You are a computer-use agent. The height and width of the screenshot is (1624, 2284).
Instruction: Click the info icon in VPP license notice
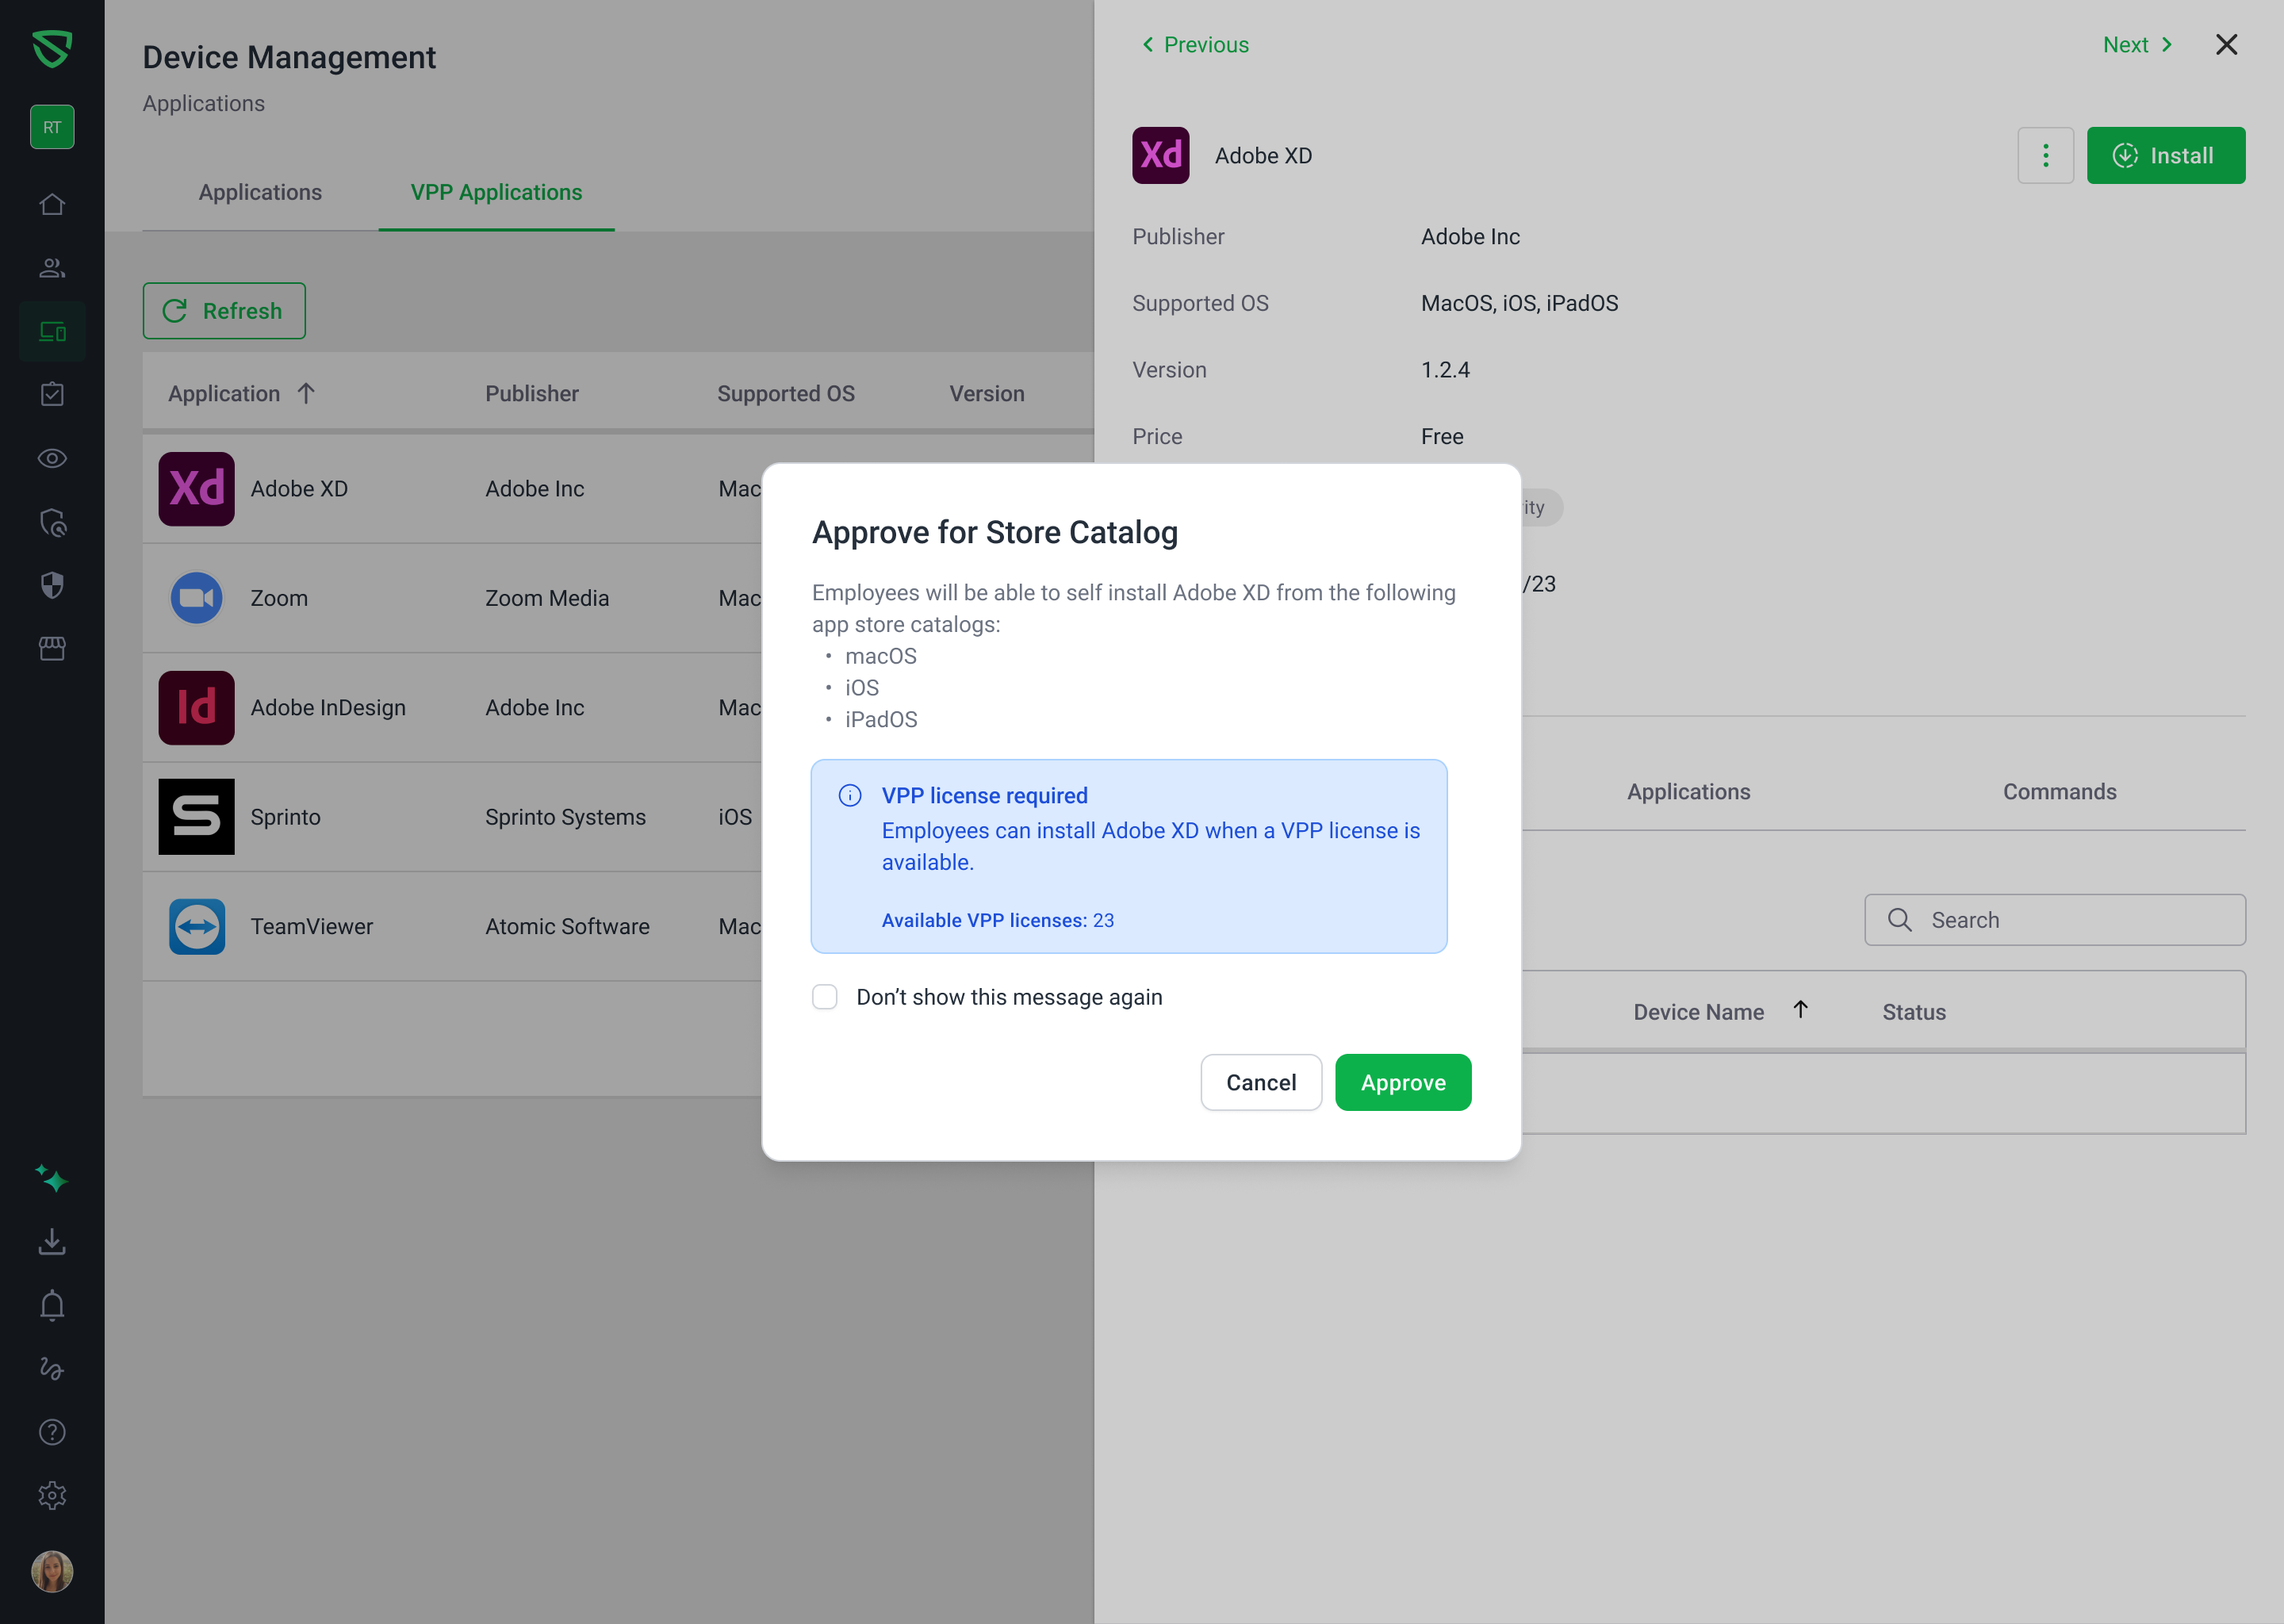coord(850,795)
